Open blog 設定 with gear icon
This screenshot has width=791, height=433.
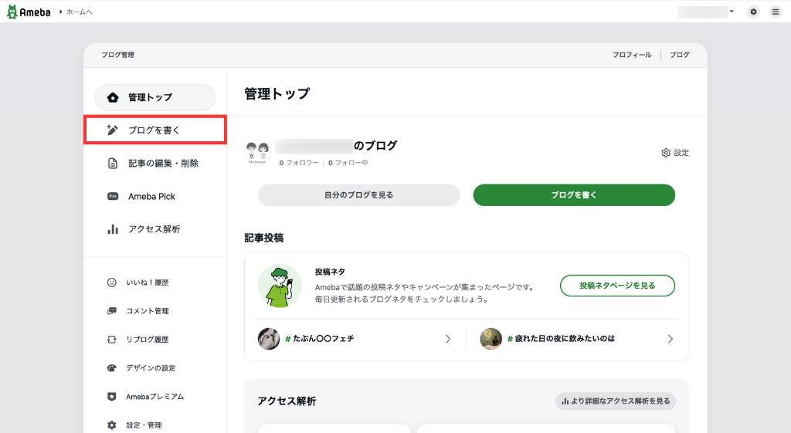pos(675,153)
